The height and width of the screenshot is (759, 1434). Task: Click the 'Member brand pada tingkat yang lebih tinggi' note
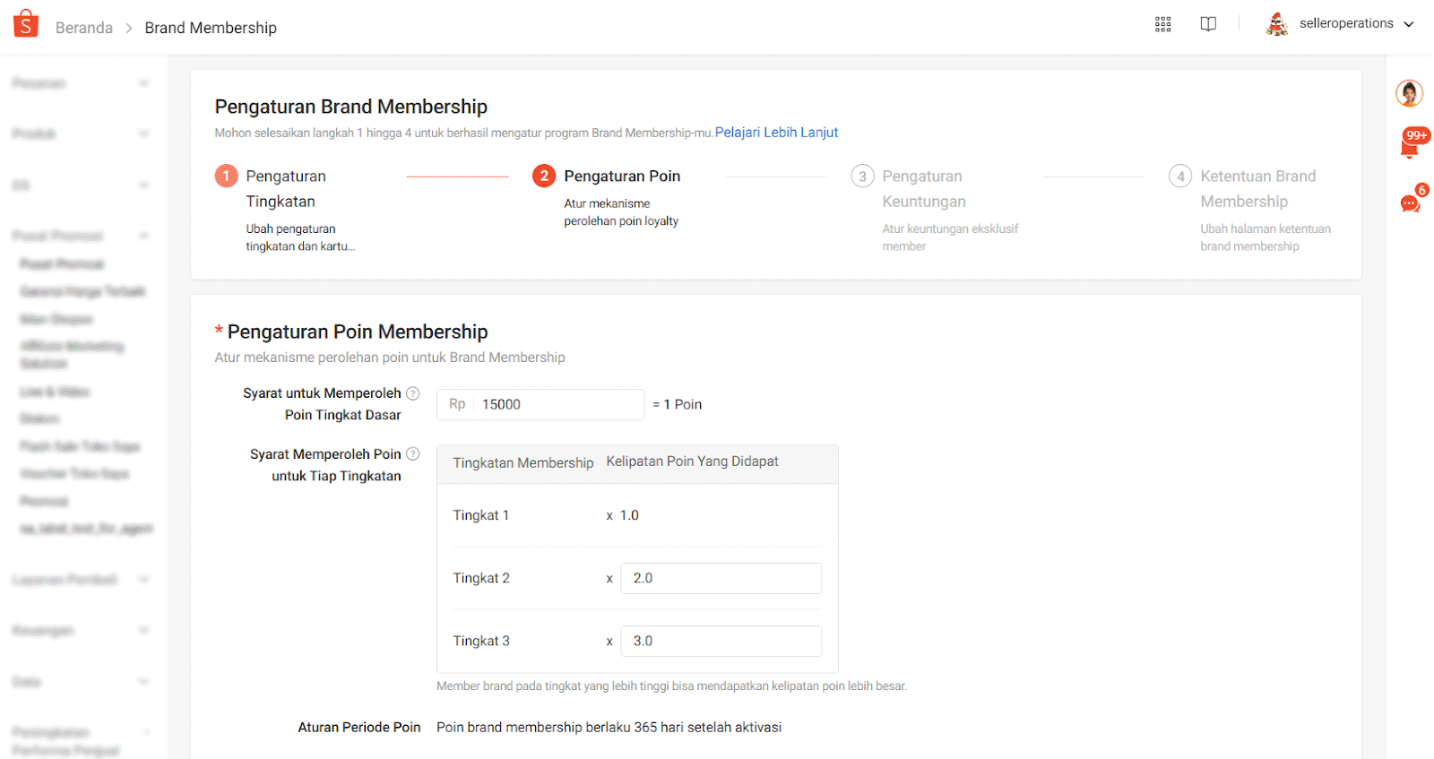click(x=671, y=686)
